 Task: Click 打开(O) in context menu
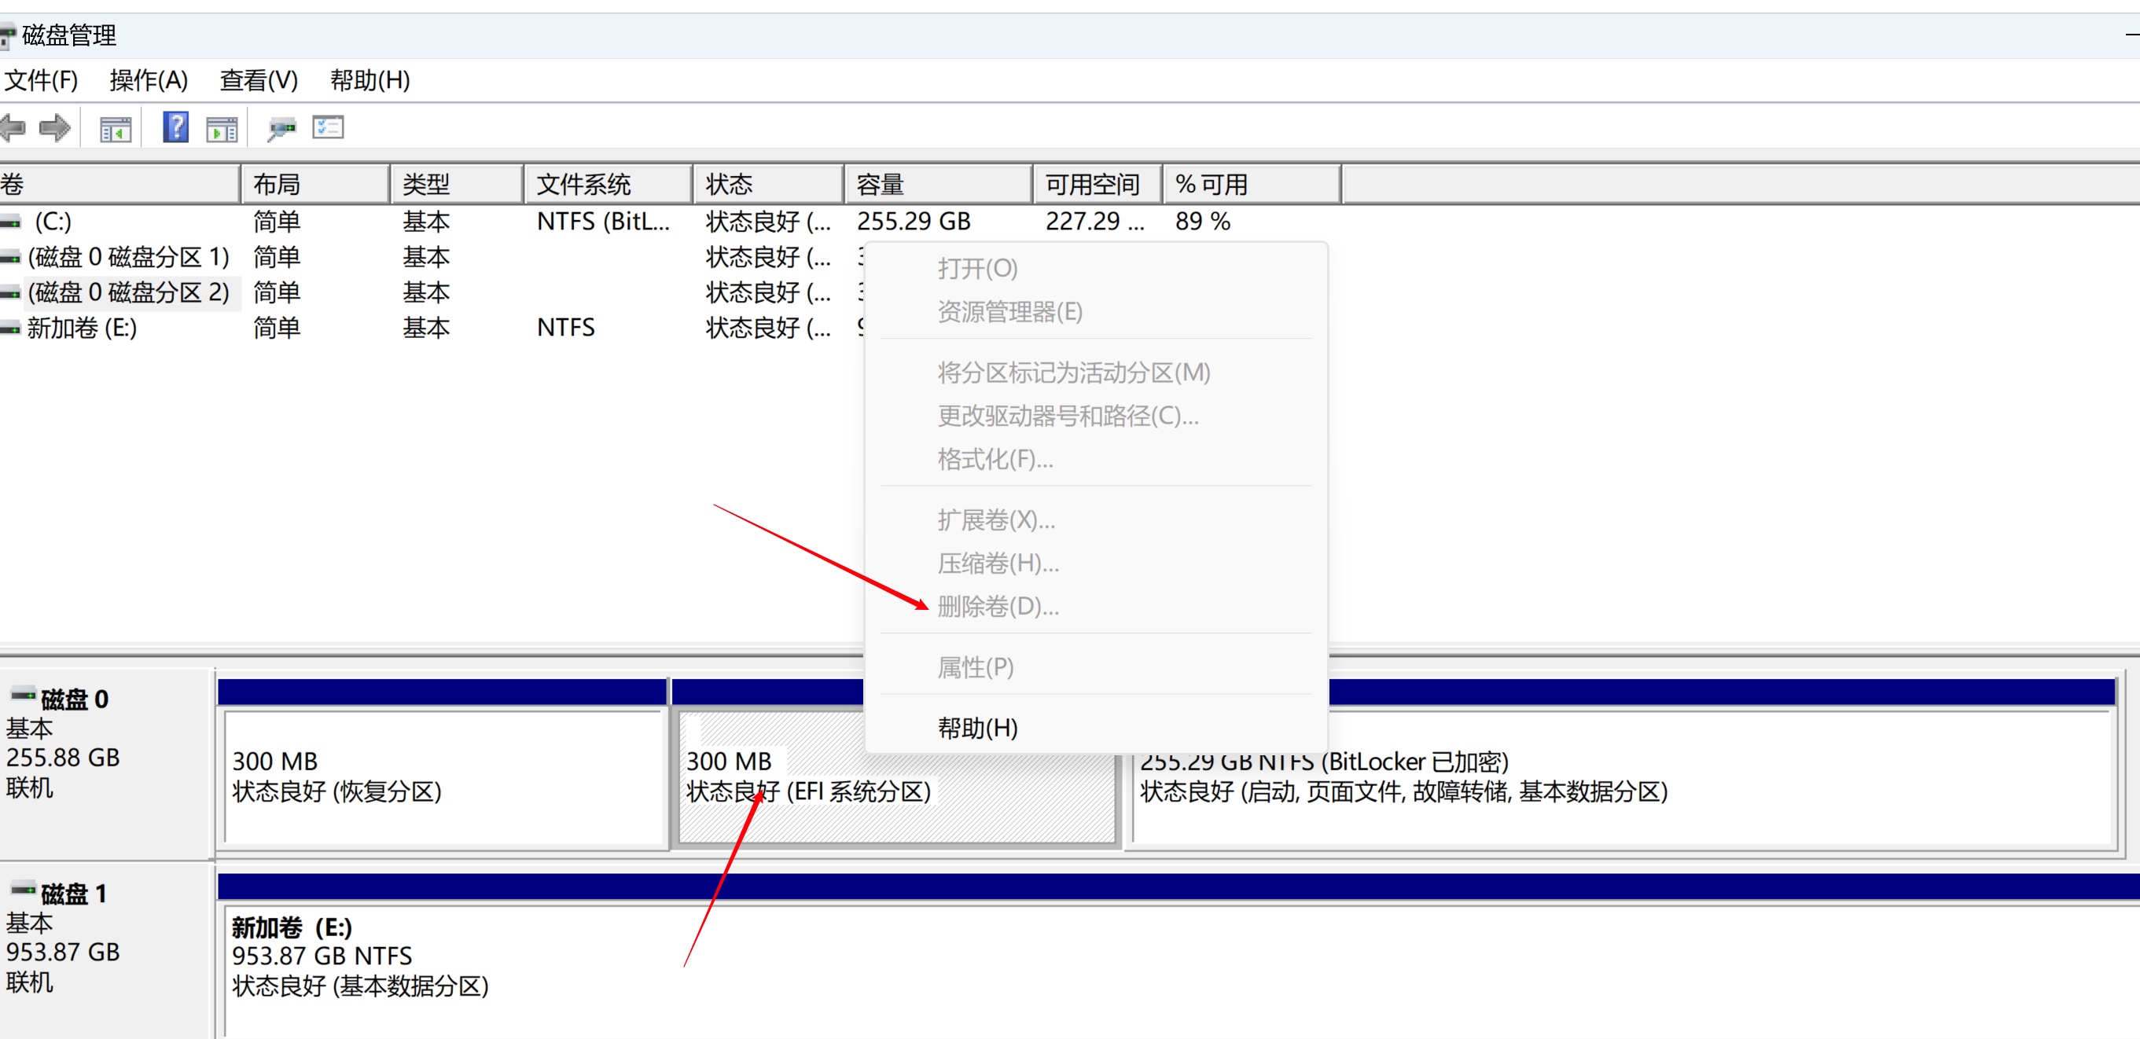click(1096, 268)
